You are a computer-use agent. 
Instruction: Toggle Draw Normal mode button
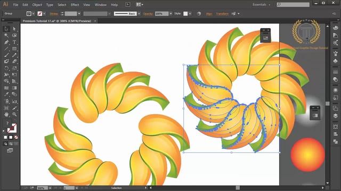6,144
